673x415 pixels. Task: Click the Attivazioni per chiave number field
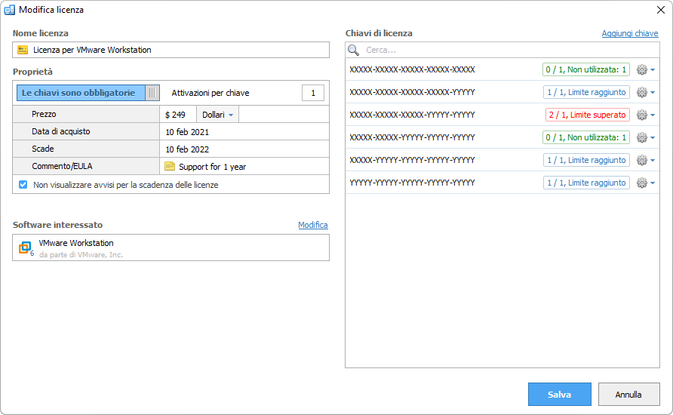[312, 93]
